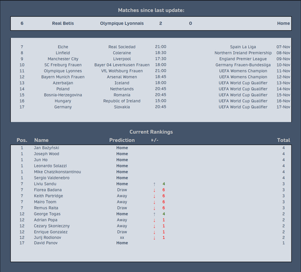
Task: Click Northern Ireland Premiership label
Action: coord(243,53)
